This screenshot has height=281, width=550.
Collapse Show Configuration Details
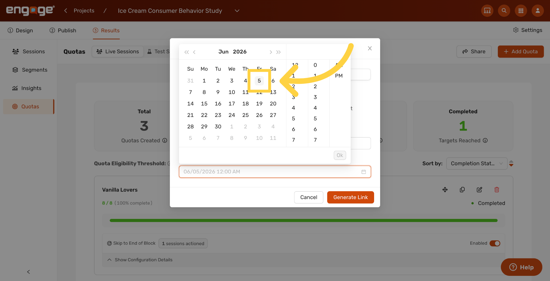tap(140, 260)
